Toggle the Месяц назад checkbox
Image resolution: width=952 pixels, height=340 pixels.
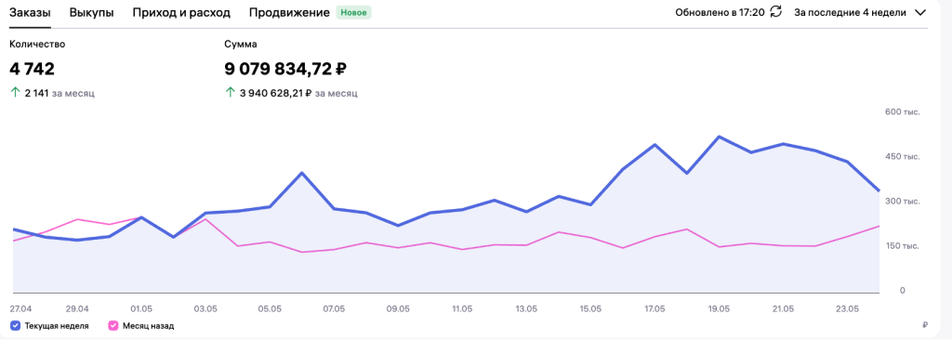tap(112, 326)
